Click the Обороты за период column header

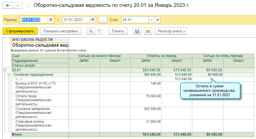click(x=161, y=56)
